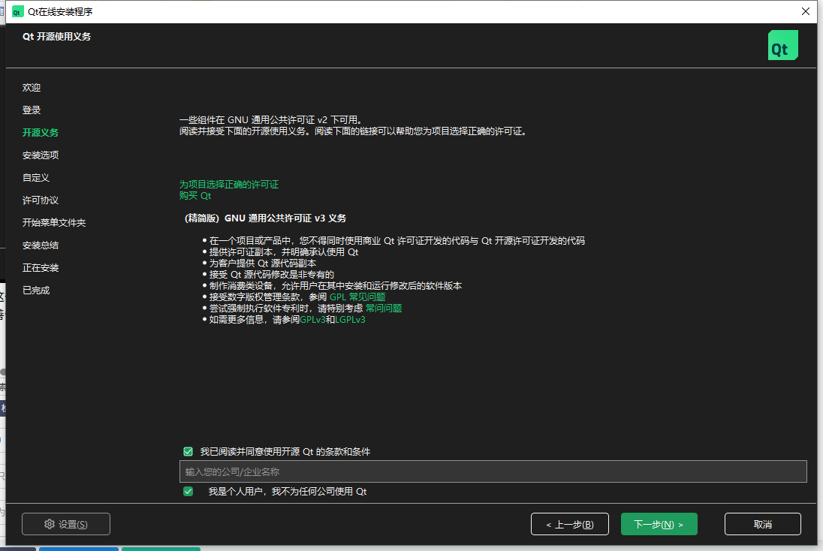The height and width of the screenshot is (551, 823).
Task: Toggle the 我是个人用户 individual user checkbox
Action: pos(188,492)
